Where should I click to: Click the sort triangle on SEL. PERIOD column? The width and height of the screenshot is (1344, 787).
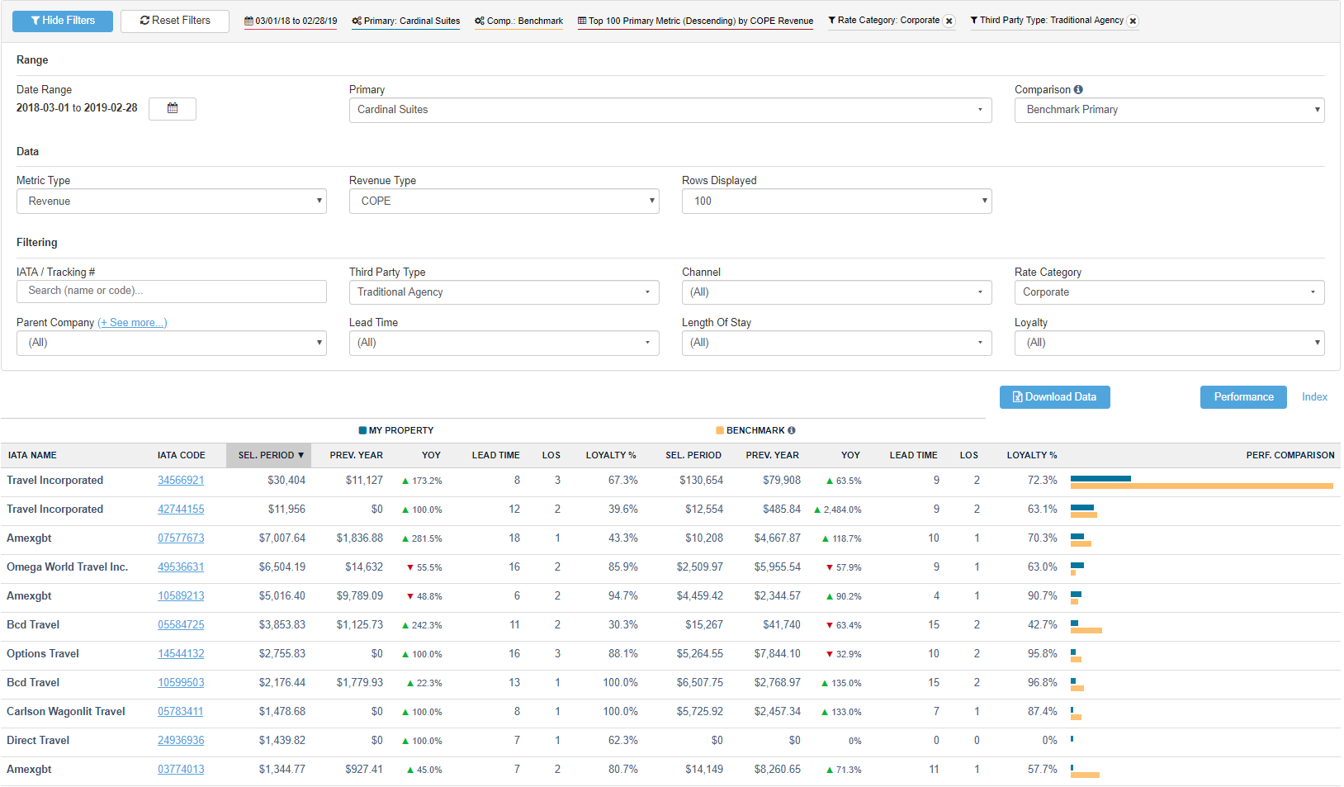coord(302,455)
